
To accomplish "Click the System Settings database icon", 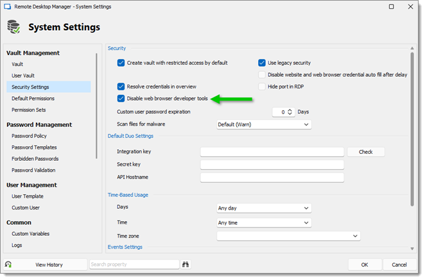I will [x=13, y=27].
